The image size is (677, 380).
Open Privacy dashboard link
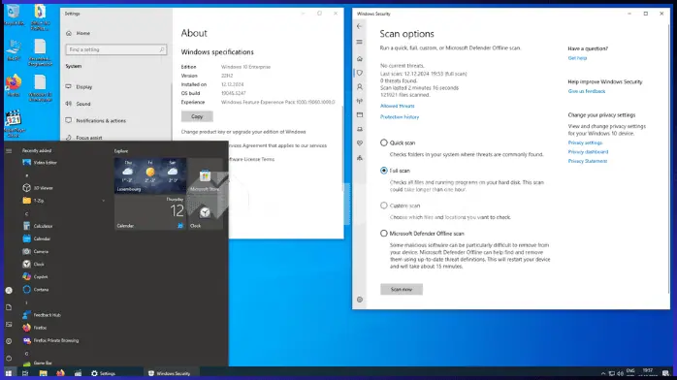click(588, 152)
